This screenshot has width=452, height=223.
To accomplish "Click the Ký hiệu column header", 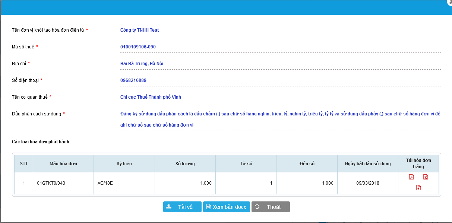I will pos(124,164).
